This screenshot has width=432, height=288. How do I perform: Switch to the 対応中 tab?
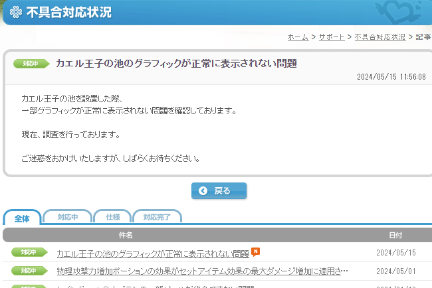[68, 217]
